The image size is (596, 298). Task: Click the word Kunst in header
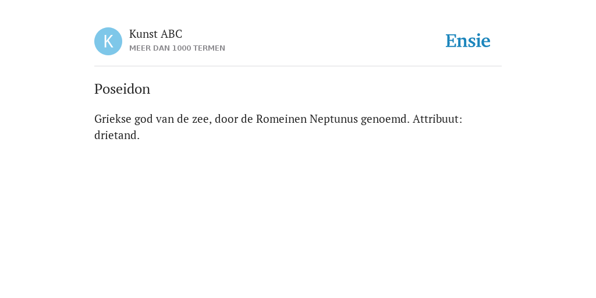[x=143, y=34]
